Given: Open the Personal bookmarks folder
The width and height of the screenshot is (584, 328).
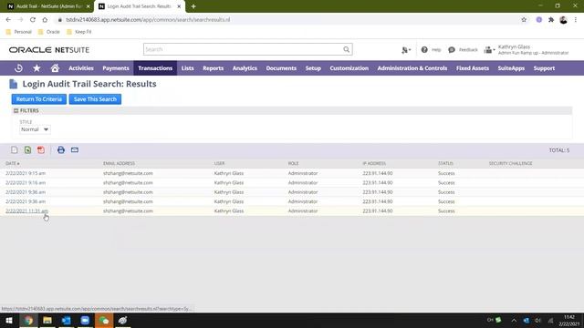Looking at the screenshot, I should point(19,32).
